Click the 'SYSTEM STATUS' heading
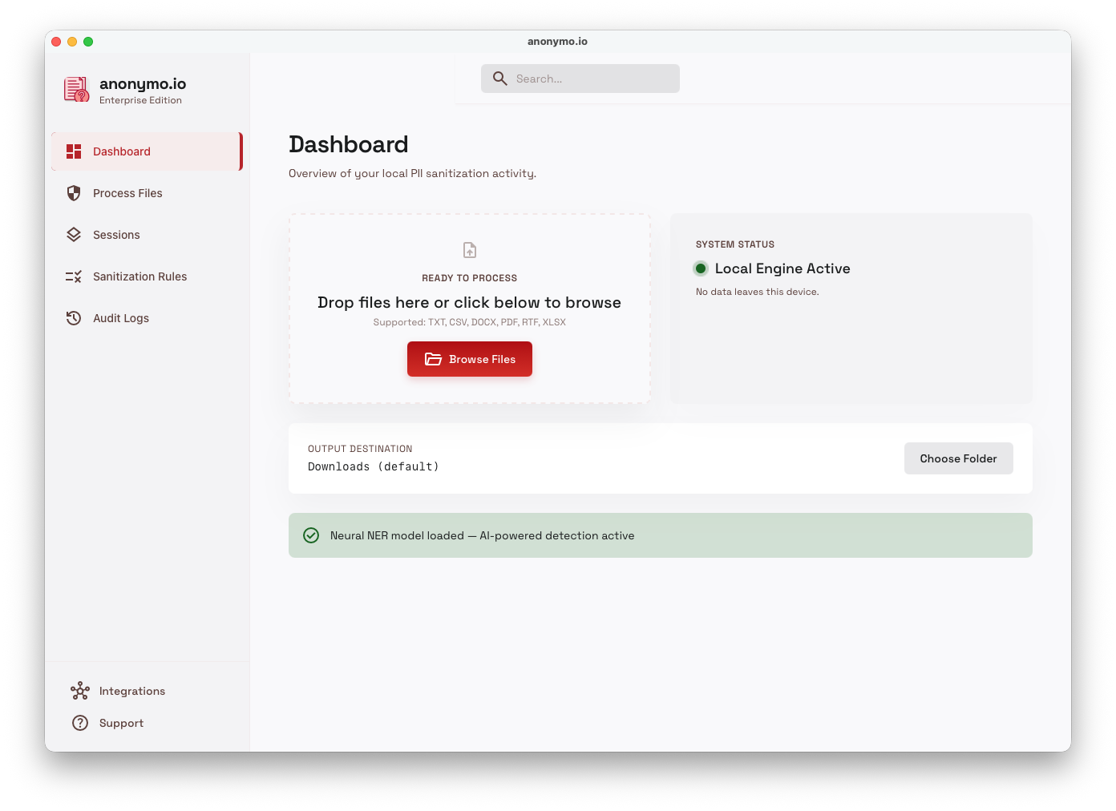Viewport: 1116px width, 811px height. click(x=735, y=244)
